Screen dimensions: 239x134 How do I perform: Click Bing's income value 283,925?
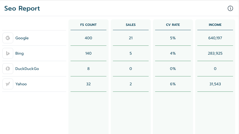pyautogui.click(x=215, y=53)
